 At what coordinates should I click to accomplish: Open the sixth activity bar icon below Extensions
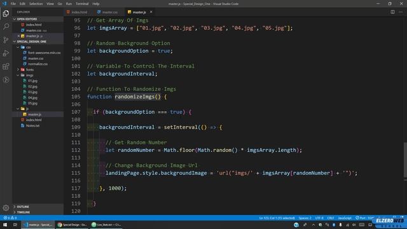6,80
